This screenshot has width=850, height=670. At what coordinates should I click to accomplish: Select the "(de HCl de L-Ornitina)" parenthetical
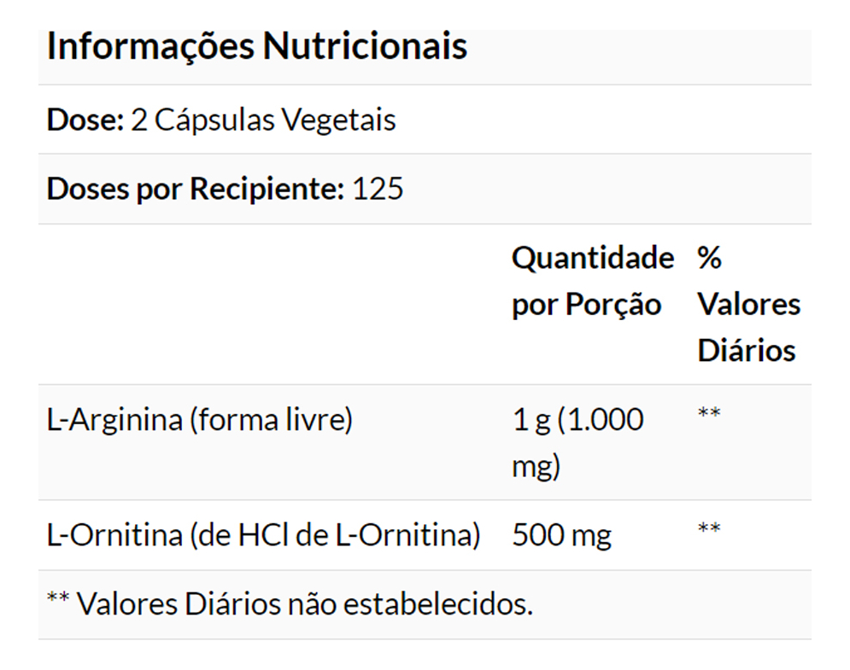tap(336, 536)
